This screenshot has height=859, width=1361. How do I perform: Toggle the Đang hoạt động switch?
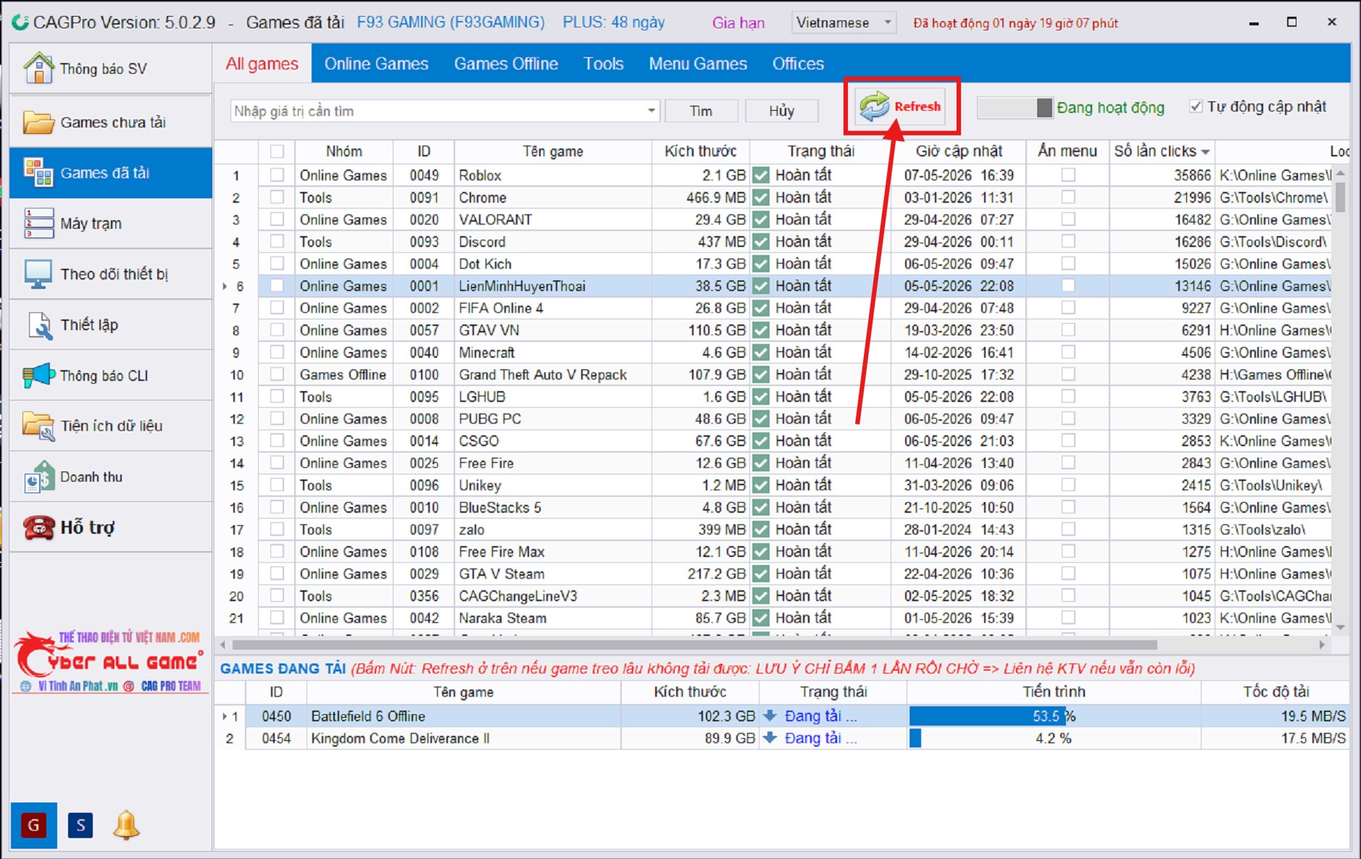(x=1015, y=108)
